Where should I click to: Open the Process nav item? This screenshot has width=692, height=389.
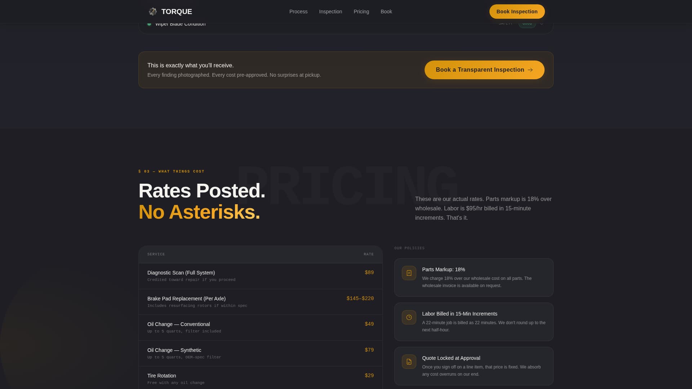[298, 12]
